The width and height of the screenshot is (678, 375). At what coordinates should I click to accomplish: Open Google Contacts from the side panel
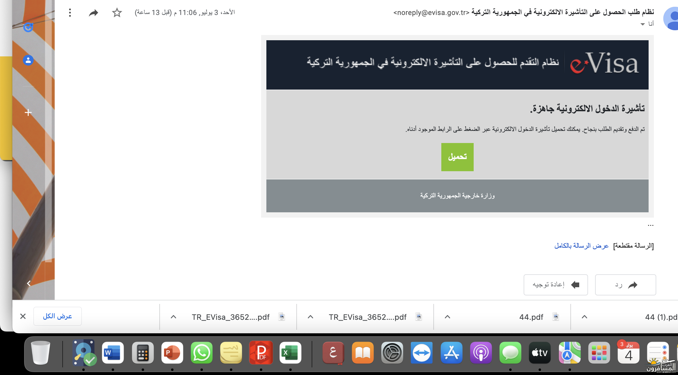point(28,60)
